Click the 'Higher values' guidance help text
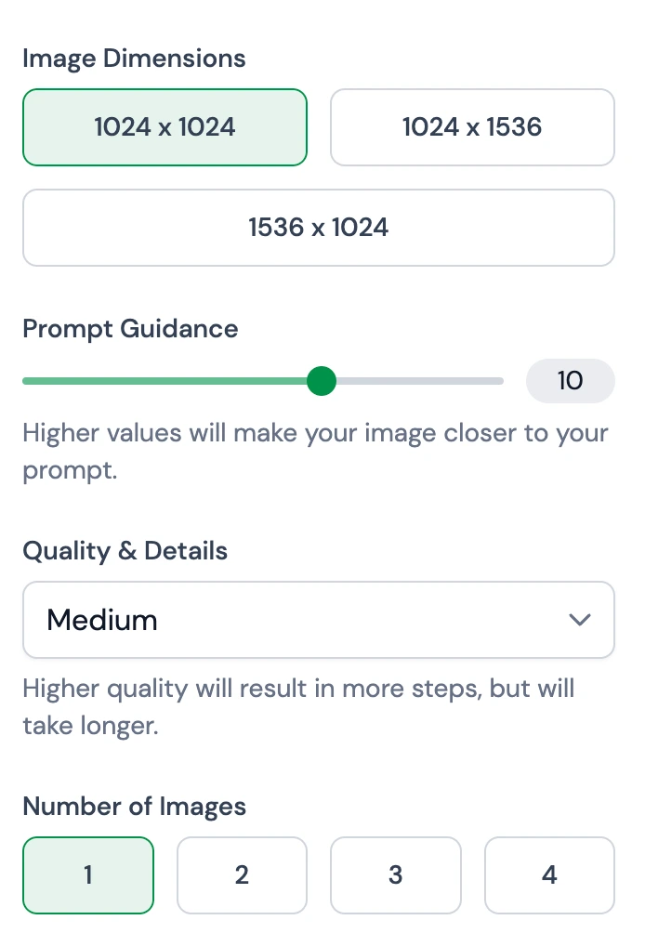Image resolution: width=645 pixels, height=933 pixels. coord(314,451)
